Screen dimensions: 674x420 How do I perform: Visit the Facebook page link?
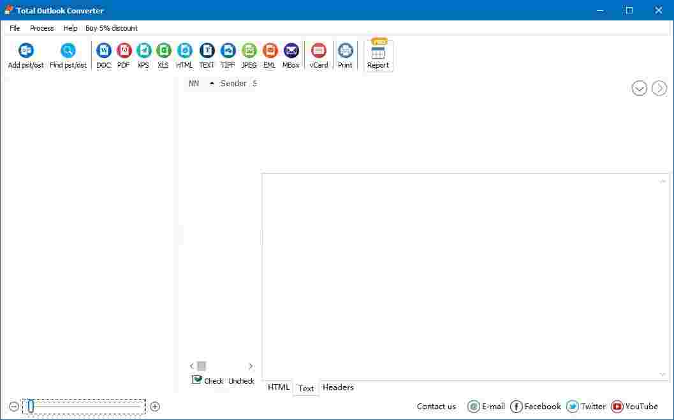point(536,406)
